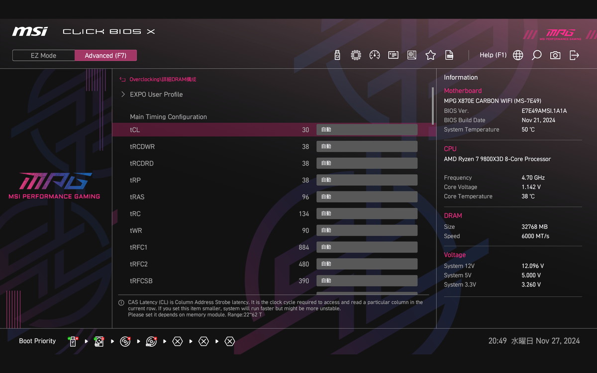Open the tRCDWR setting dropdown

(x=367, y=147)
